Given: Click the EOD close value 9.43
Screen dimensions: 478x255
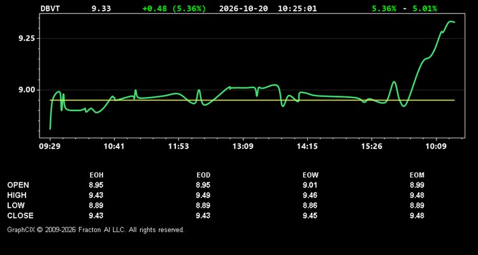Looking at the screenshot, I should pos(203,215).
